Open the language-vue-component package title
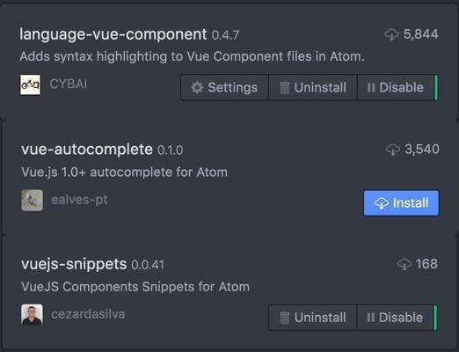 pos(113,34)
